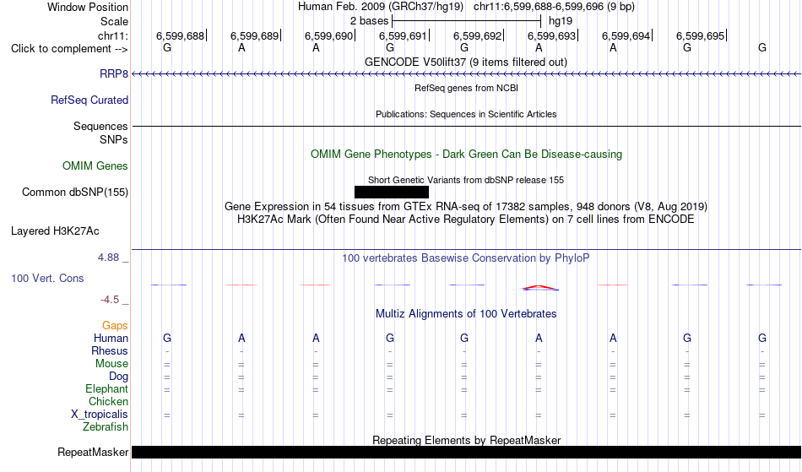Select the Elephant species row label

[x=107, y=389]
